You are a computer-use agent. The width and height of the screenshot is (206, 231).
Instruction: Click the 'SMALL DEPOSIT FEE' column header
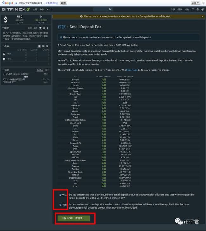coord(125,76)
